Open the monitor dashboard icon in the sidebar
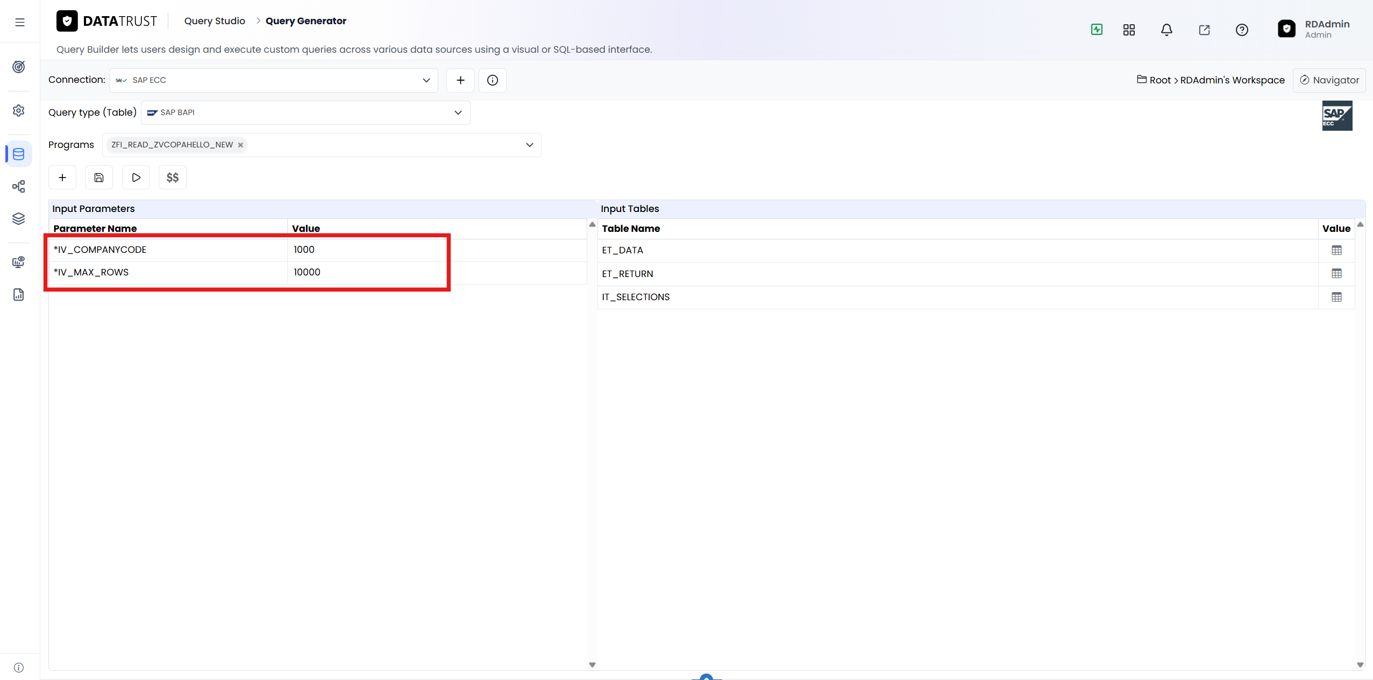Screen dimensions: 1373x680 19,262
